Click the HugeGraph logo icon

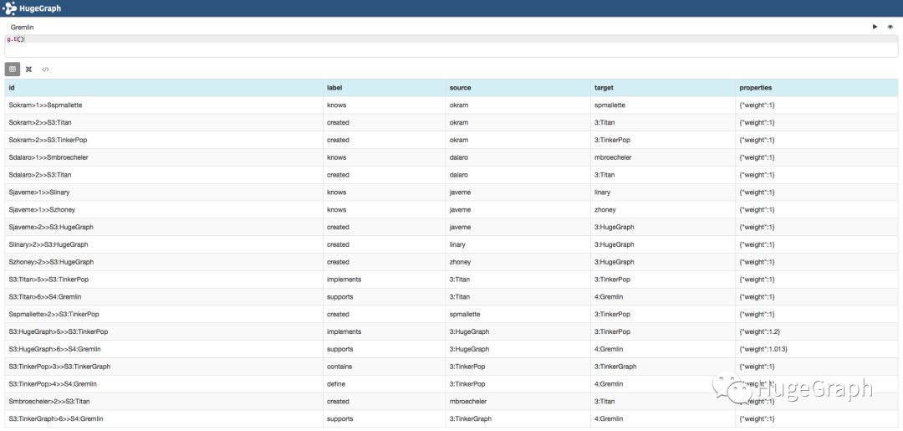(9, 8)
